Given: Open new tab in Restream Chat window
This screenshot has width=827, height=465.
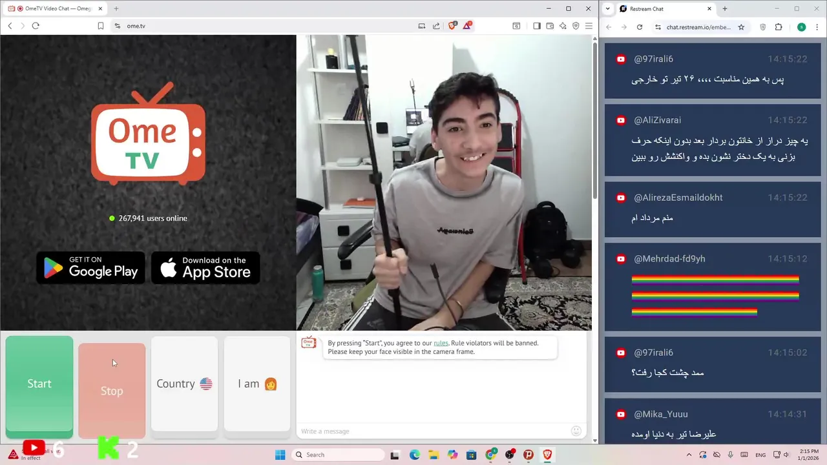Looking at the screenshot, I should [x=725, y=9].
